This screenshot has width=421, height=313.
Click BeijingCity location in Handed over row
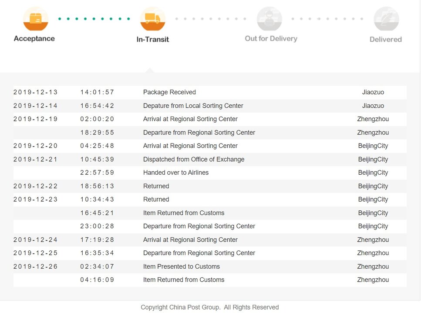point(373,173)
